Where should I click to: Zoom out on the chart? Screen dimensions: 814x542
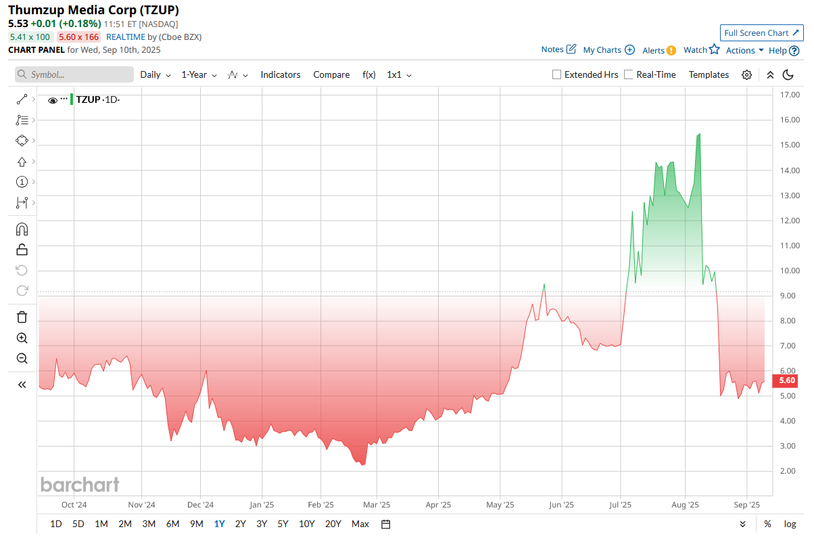tap(22, 359)
